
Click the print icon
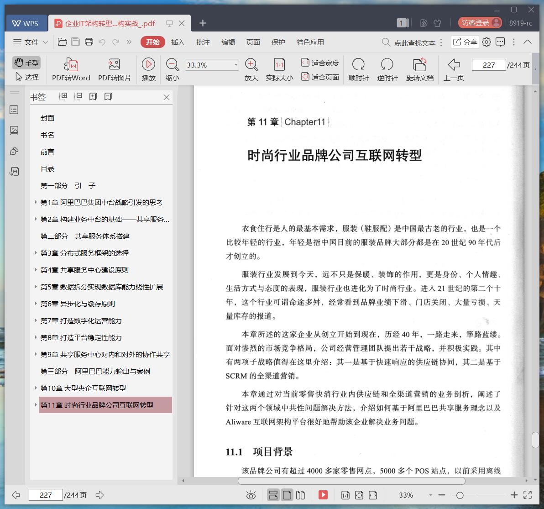coord(89,42)
